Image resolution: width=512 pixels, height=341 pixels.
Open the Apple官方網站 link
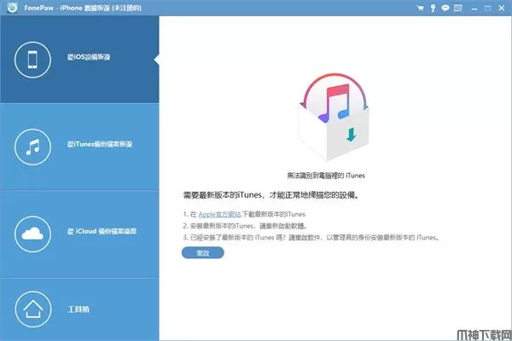coord(219,214)
